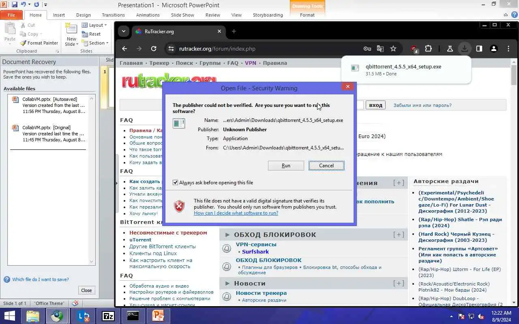Open Chrome profile avatar icon
Viewport: 519px width, 324px height.
494,49
